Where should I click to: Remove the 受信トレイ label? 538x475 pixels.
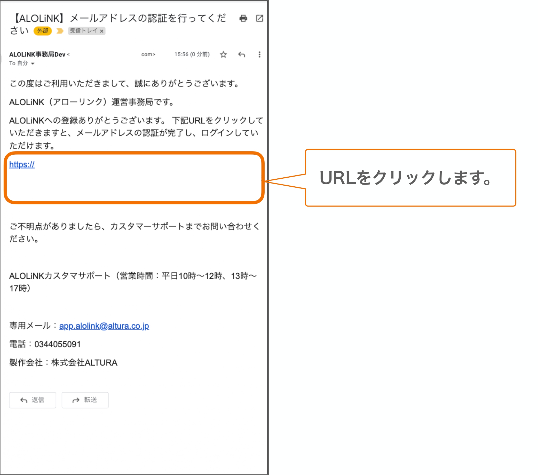pyautogui.click(x=102, y=31)
